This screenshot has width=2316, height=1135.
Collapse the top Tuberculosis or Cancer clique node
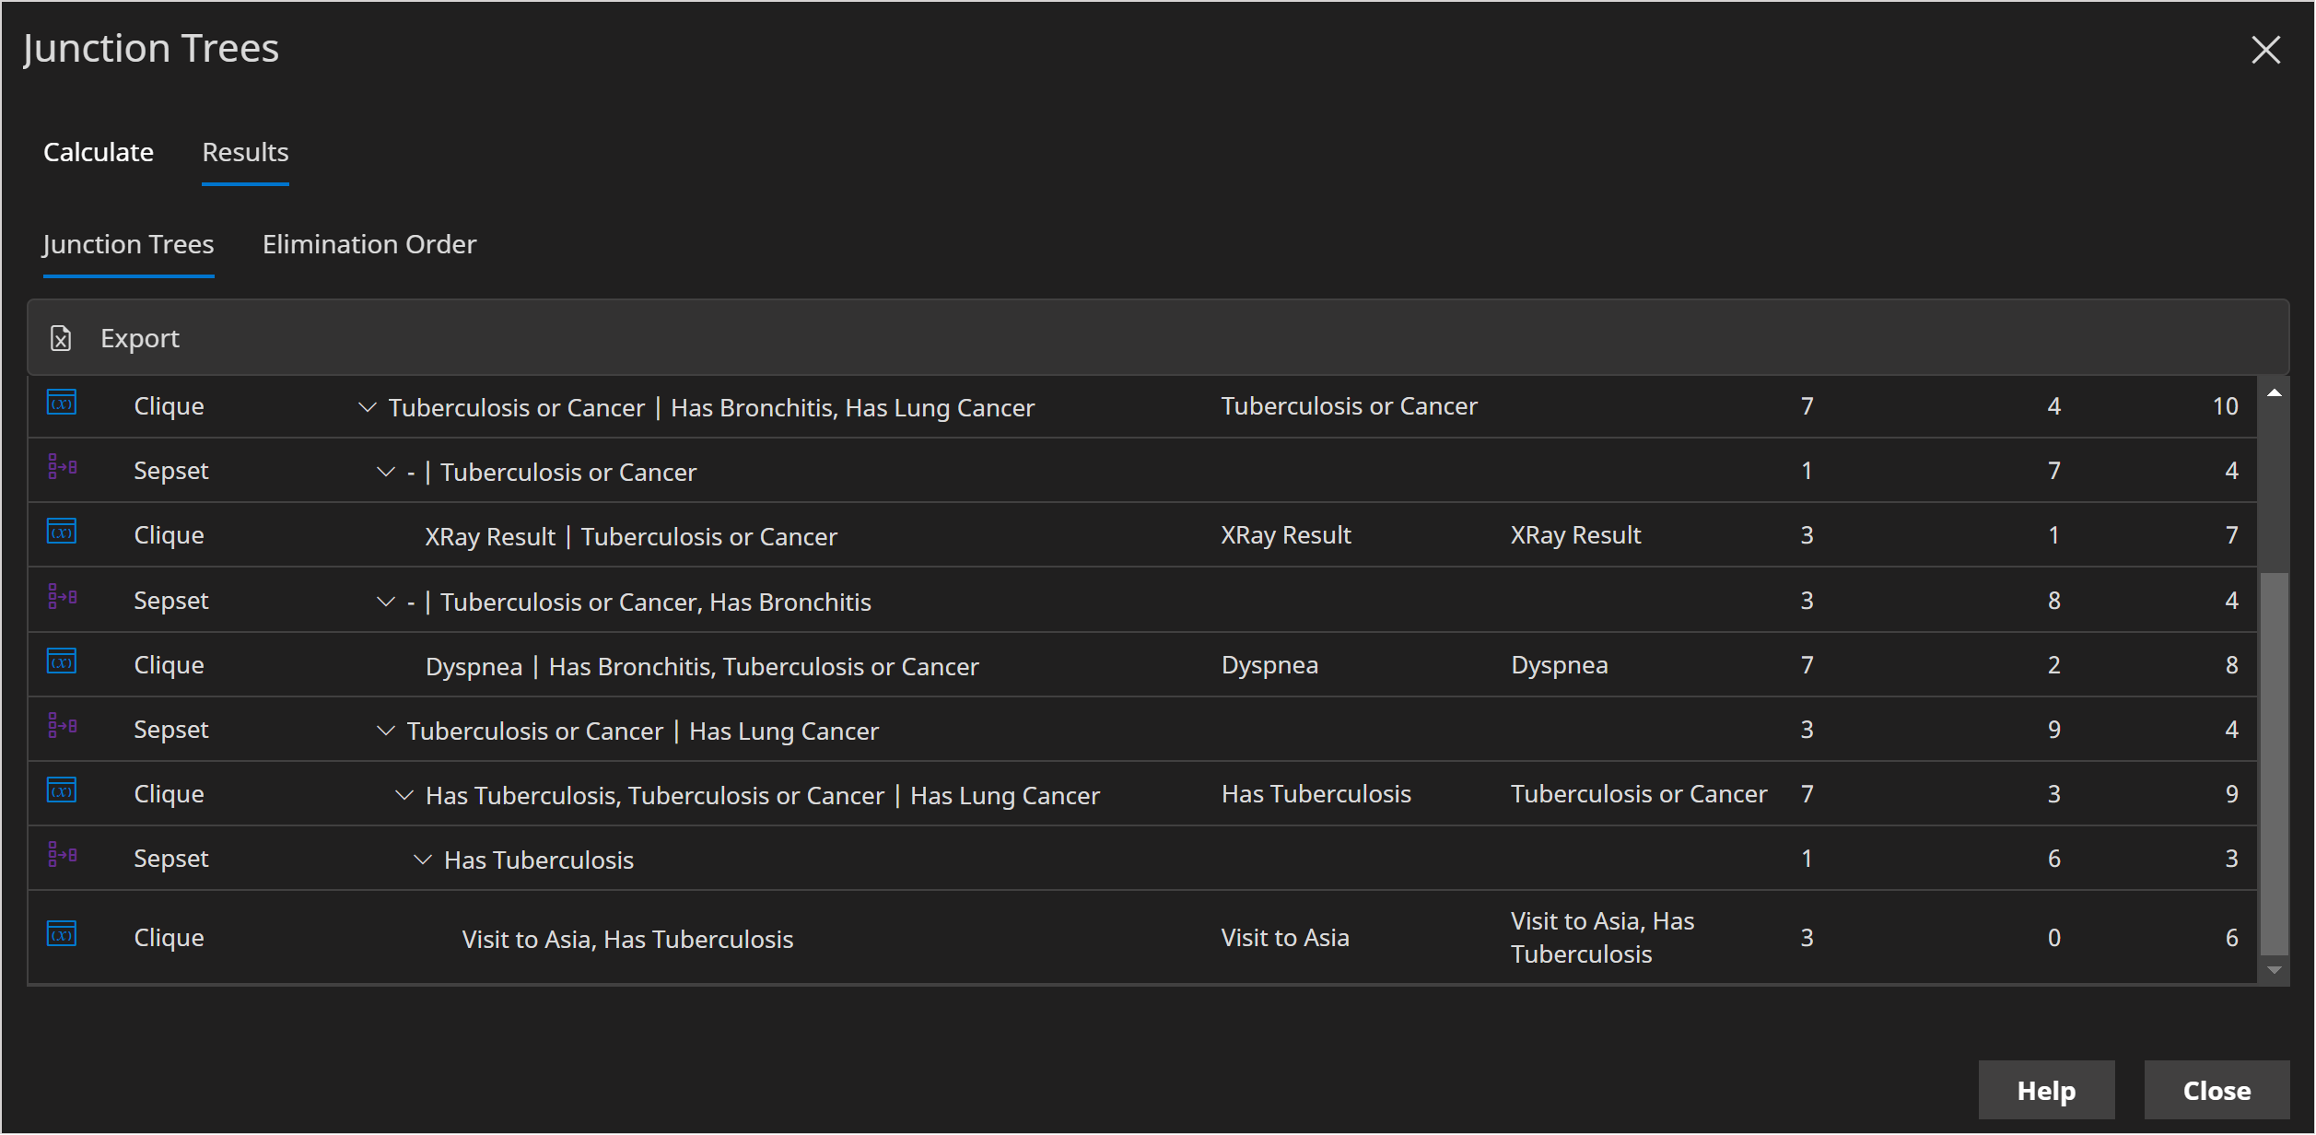click(x=367, y=407)
